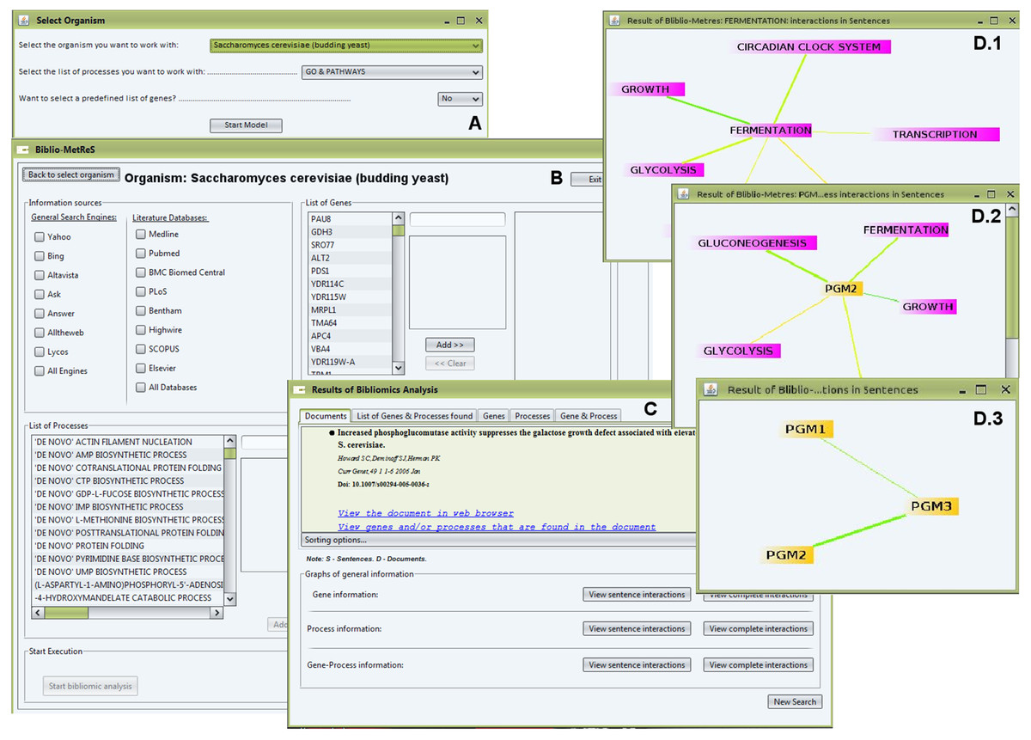The height and width of the screenshot is (740, 1031).
Task: Open View the document in web browser link
Action: click(426, 514)
